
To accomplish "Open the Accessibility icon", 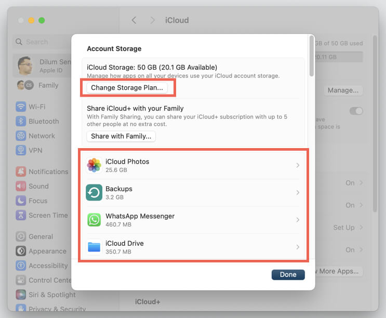I will click(21, 266).
